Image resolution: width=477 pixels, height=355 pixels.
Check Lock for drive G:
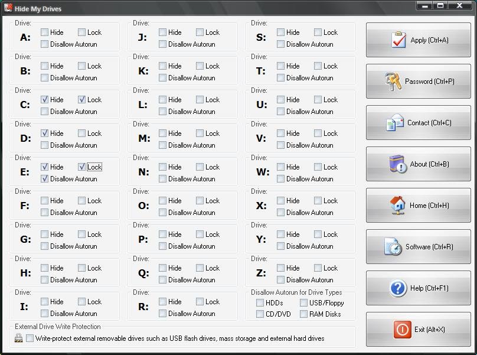pyautogui.click(x=81, y=234)
